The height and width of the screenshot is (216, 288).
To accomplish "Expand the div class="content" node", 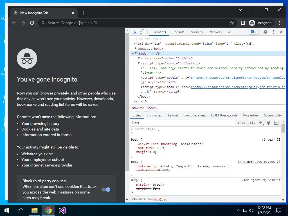I will click(x=139, y=58).
